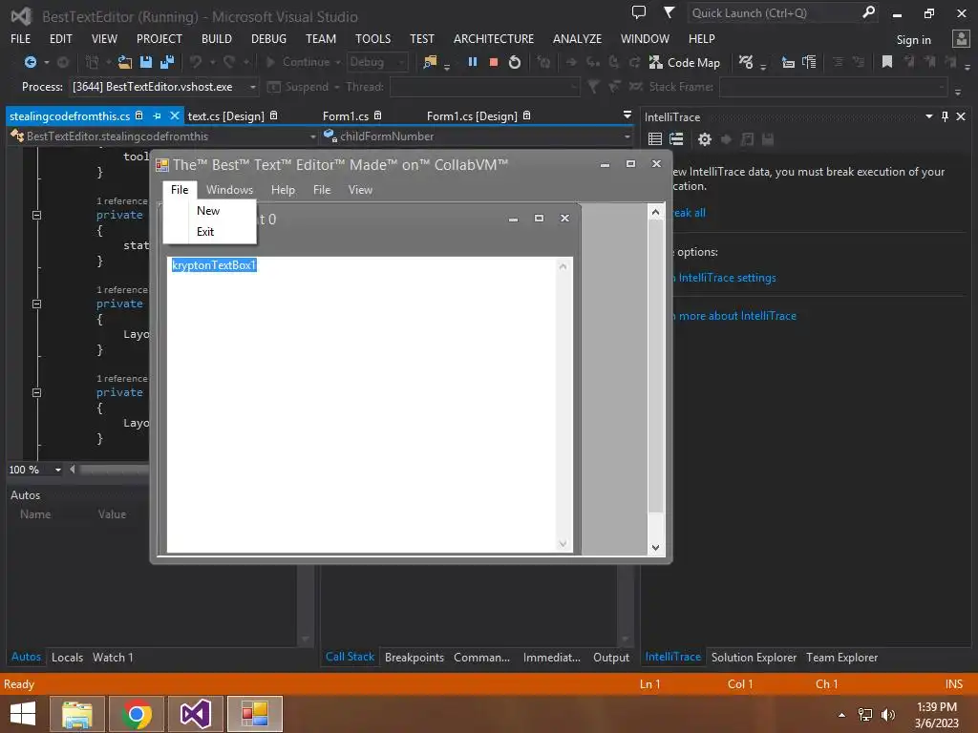Click the network tray icon
Image resolution: width=978 pixels, height=733 pixels.
[x=865, y=715]
